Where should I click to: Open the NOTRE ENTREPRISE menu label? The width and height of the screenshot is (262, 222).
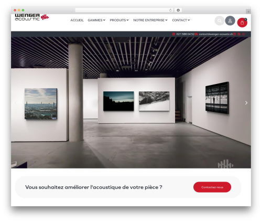click(x=149, y=20)
